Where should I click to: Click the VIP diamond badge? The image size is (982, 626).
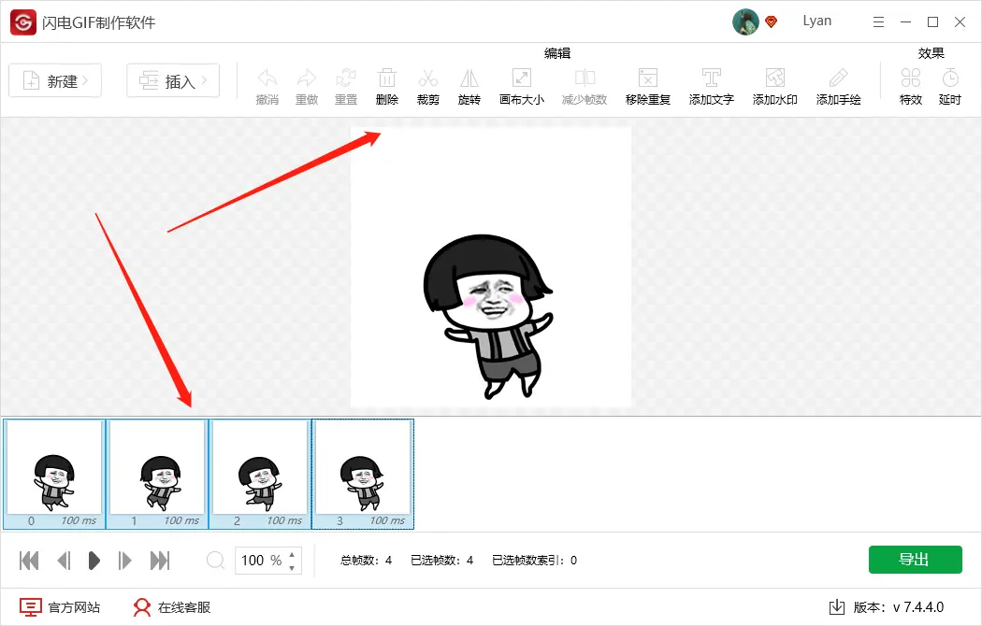[771, 21]
